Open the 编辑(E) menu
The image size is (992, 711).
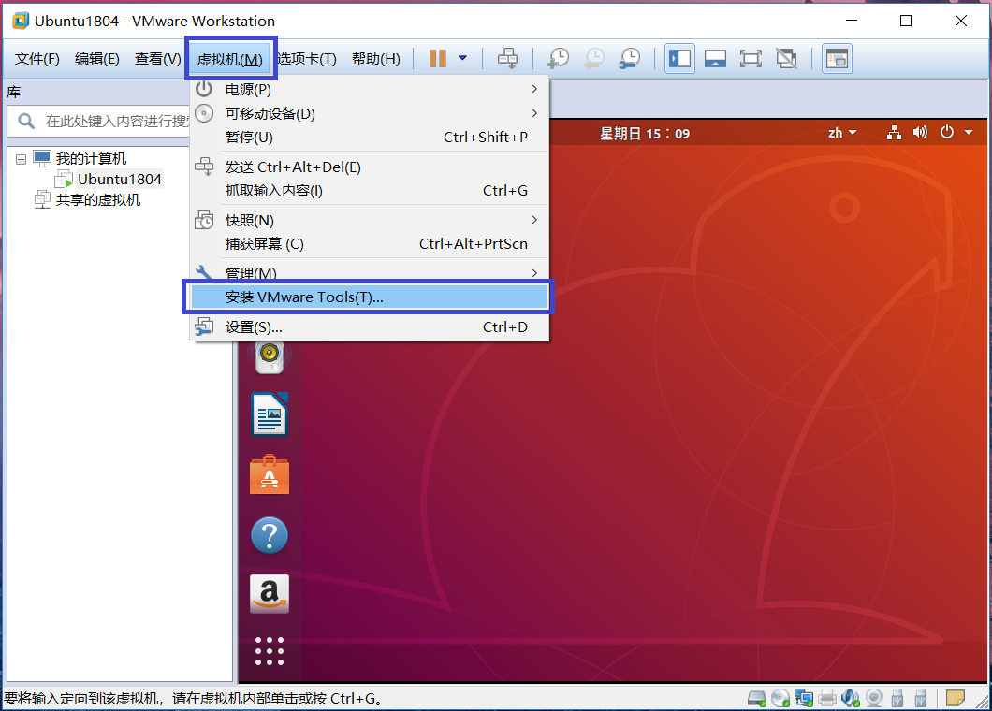tap(96, 59)
